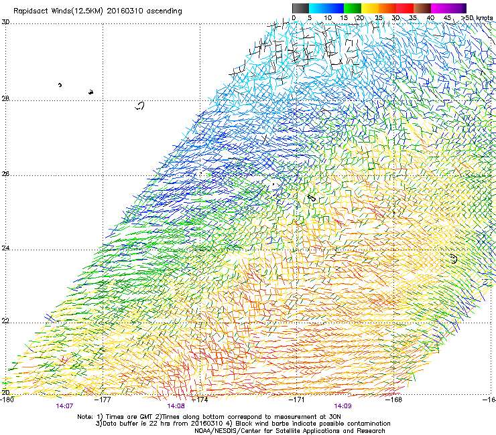
Task: Click the green 15-20 knots color swatch
Action: coord(353,8)
